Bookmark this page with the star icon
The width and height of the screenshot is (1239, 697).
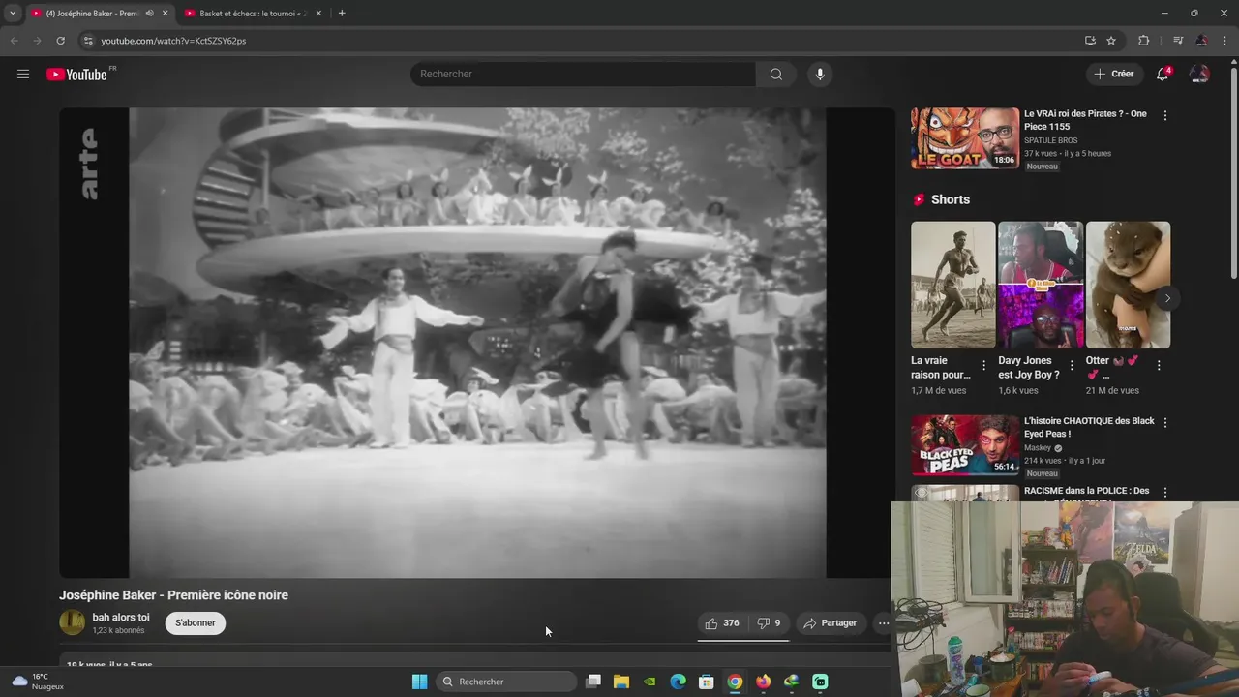point(1111,41)
